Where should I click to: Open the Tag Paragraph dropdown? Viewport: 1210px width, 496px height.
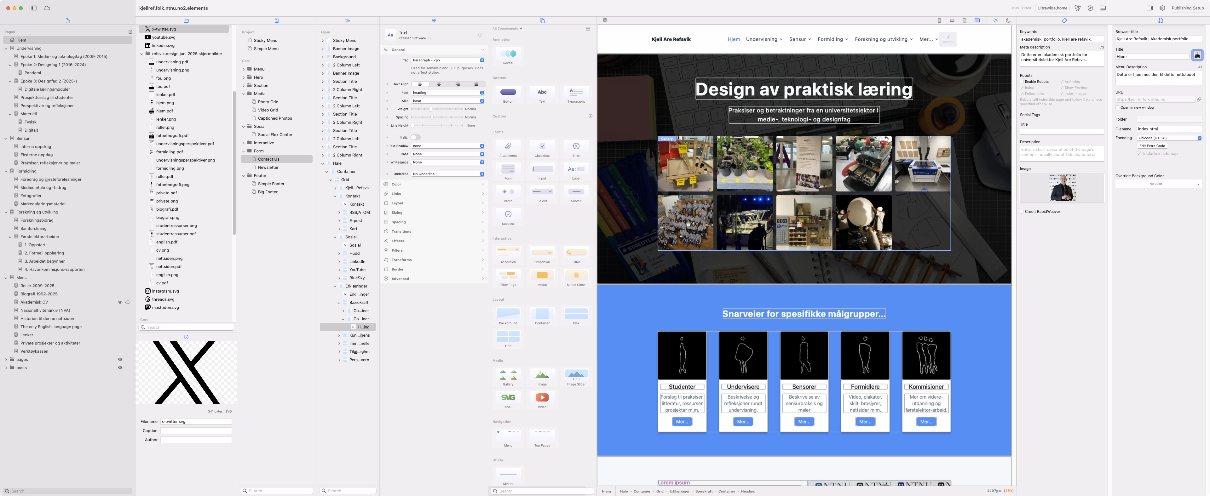(x=448, y=60)
